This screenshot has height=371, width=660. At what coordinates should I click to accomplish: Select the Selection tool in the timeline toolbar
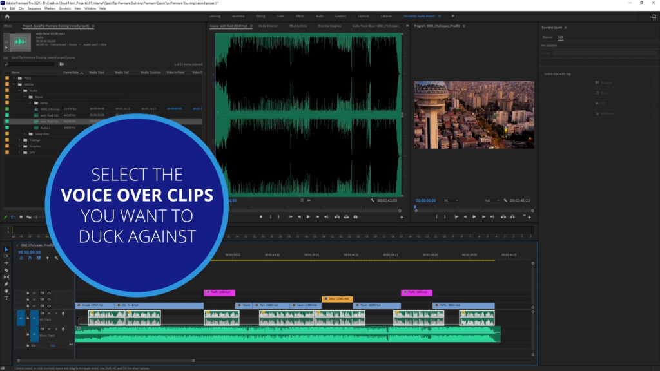click(6, 249)
